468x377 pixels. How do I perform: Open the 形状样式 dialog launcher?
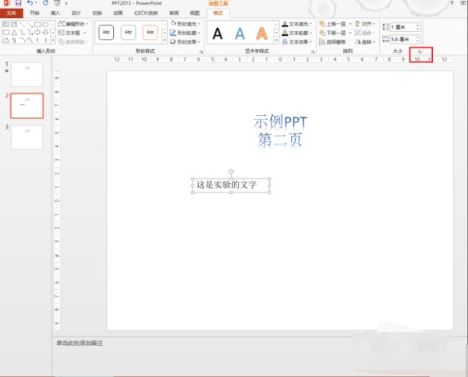[x=201, y=52]
